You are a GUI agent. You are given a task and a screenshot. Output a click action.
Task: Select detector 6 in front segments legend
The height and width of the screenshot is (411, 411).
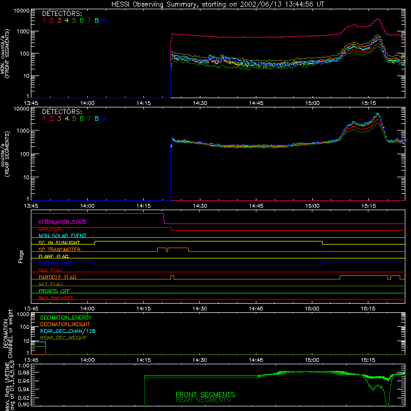point(82,20)
